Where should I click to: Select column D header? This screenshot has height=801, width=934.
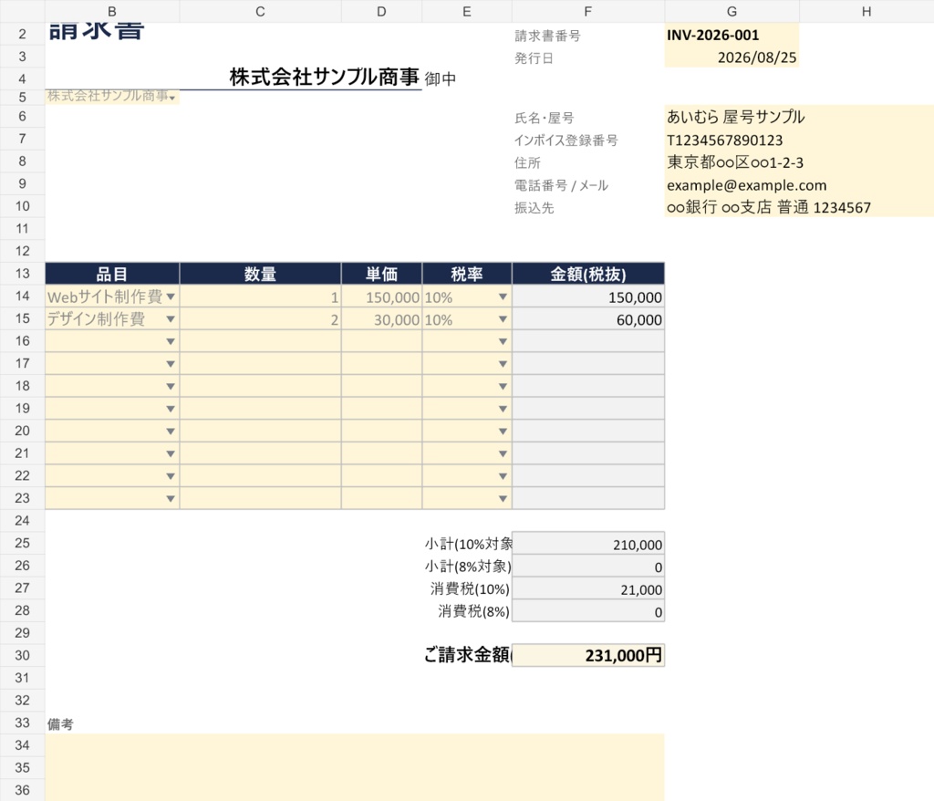pos(382,11)
